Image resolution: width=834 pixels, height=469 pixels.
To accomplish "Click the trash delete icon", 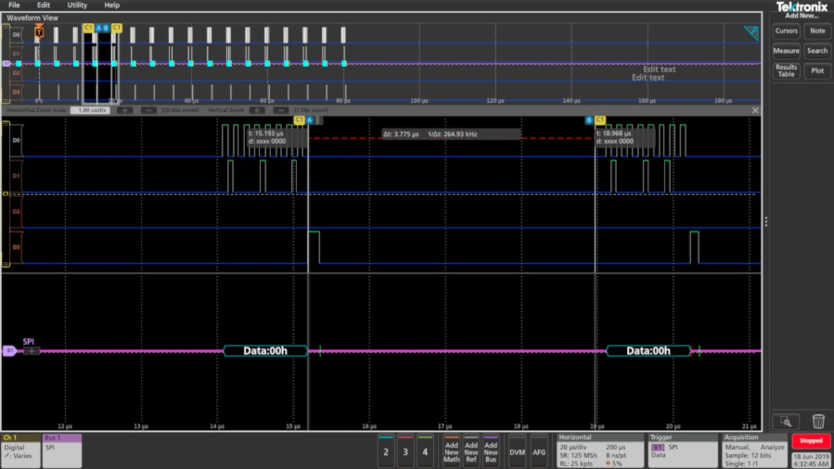I will tap(818, 421).
